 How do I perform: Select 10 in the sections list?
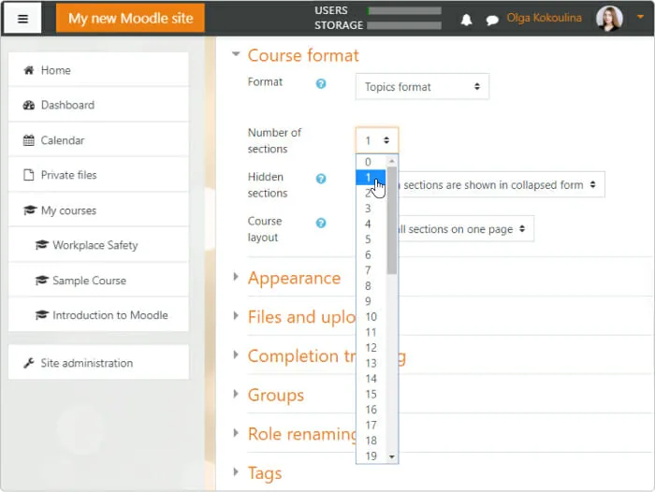[371, 316]
